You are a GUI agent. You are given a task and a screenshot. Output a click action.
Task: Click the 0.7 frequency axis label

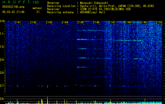point(2,86)
